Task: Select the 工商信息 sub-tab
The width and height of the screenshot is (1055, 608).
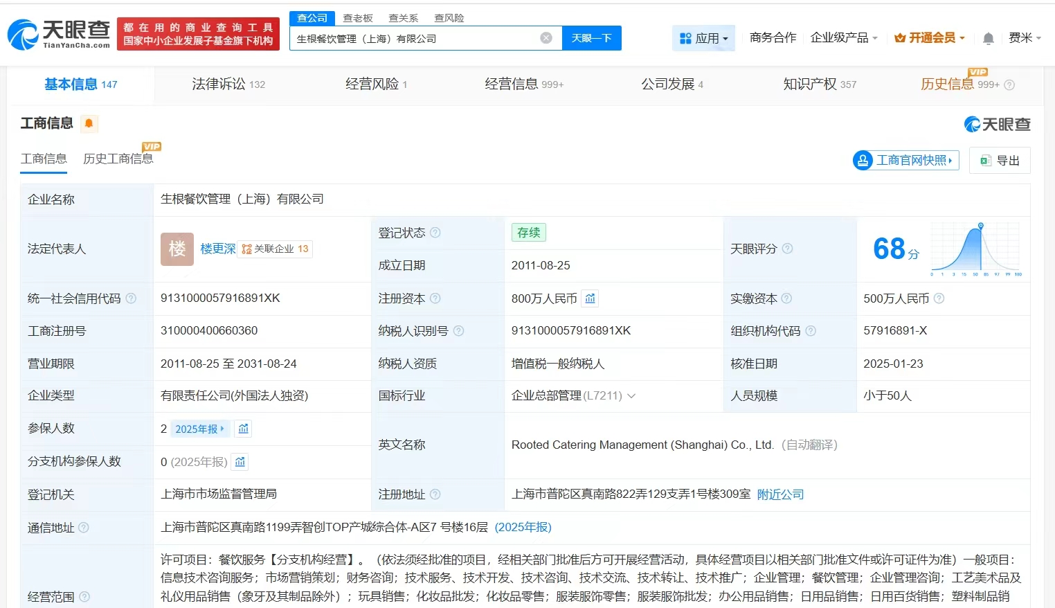Action: pos(44,159)
